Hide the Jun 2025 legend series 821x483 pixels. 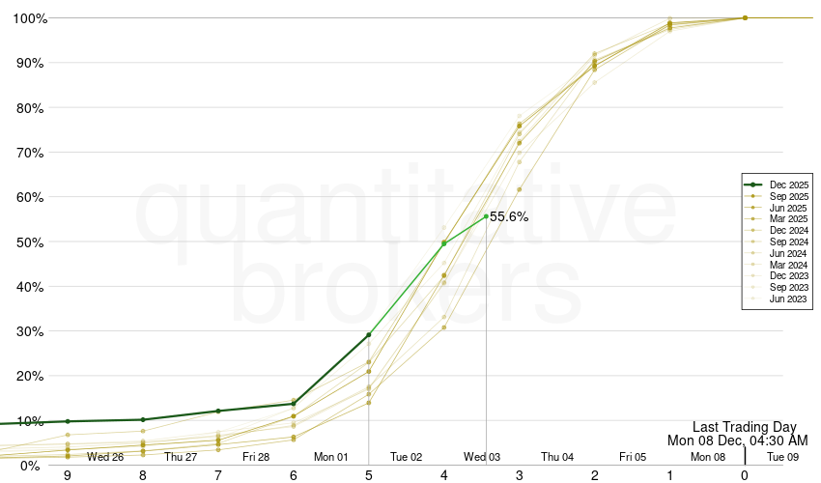[x=789, y=208]
